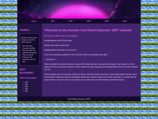Click 'We will make the website look pretty' bullet

tap(29, 51)
